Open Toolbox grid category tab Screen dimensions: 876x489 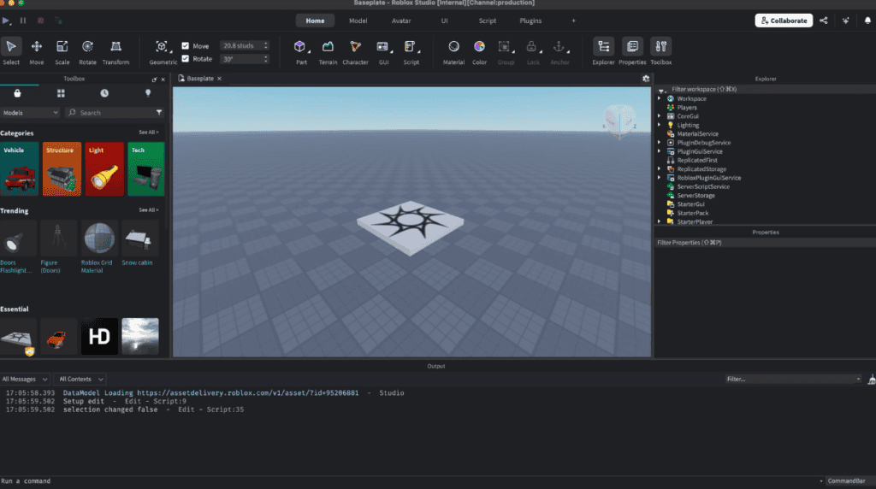[61, 93]
